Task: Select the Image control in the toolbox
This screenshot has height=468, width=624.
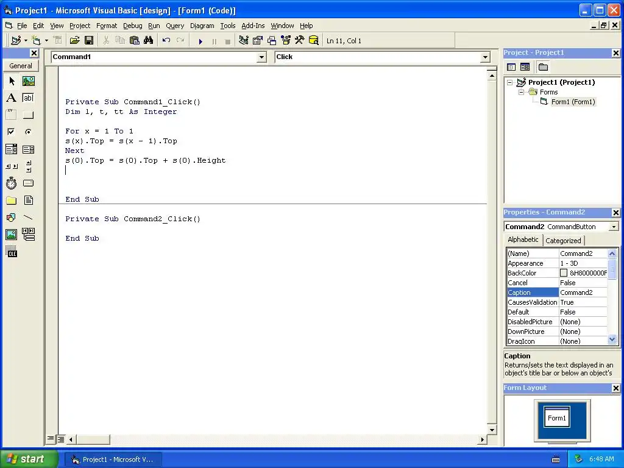Action: 12,235
